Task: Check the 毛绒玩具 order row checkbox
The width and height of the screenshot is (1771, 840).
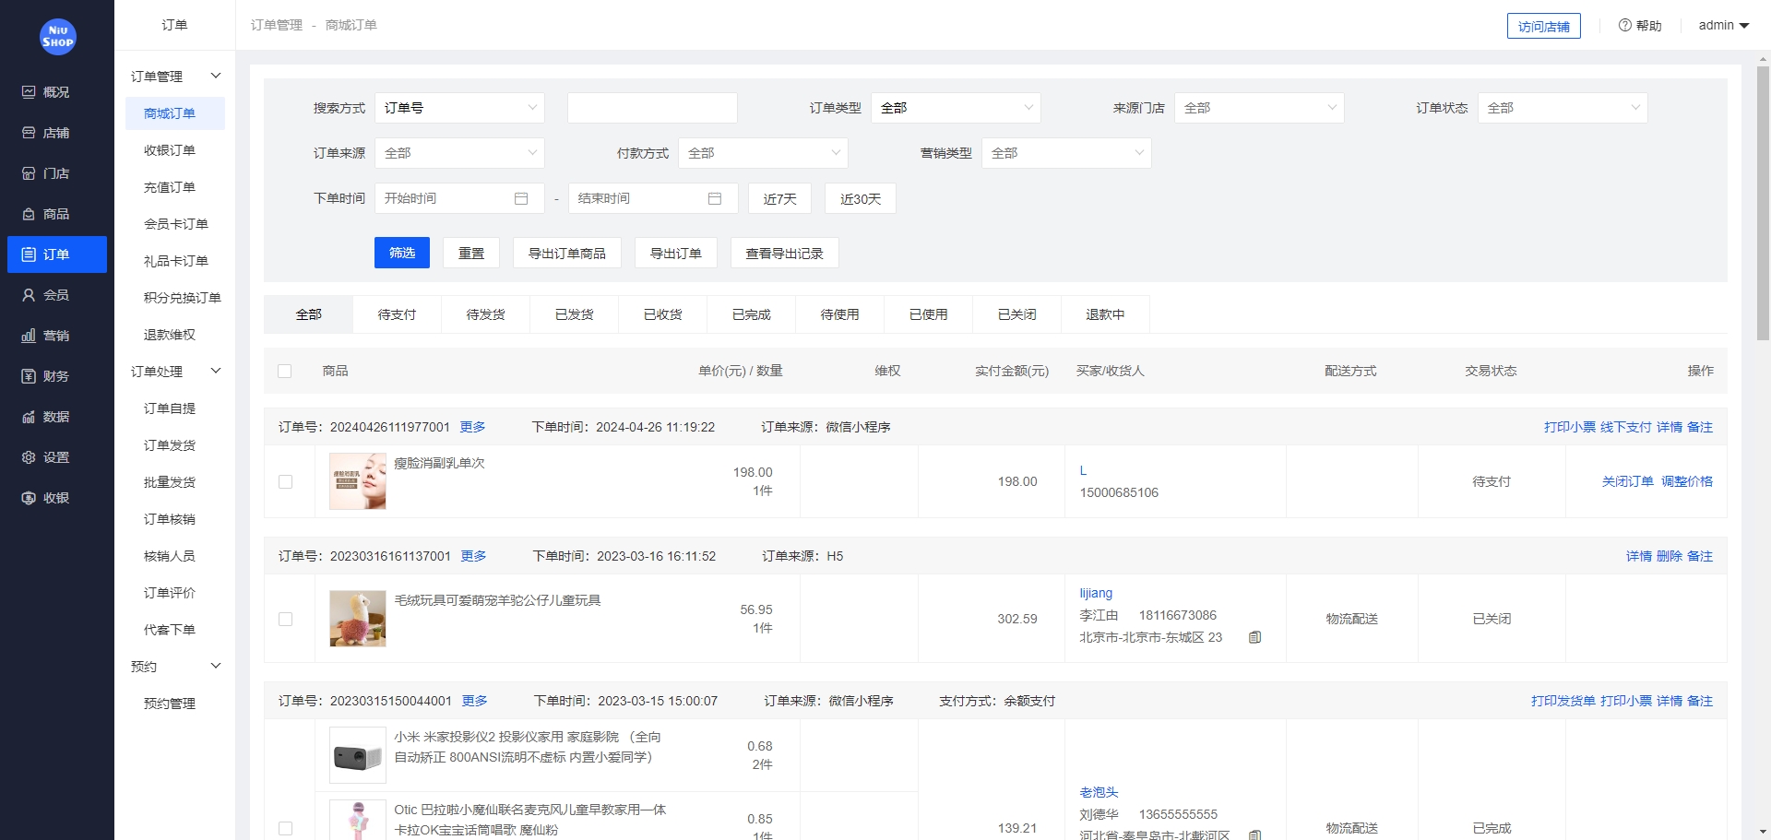Action: coord(286,619)
